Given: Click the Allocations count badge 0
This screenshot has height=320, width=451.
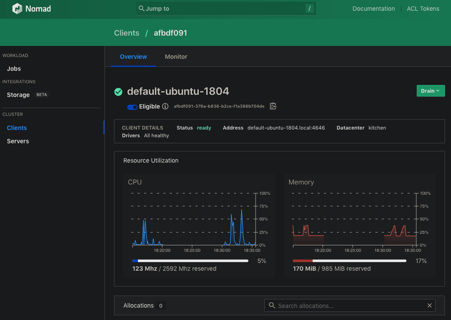Looking at the screenshot, I should (x=161, y=305).
